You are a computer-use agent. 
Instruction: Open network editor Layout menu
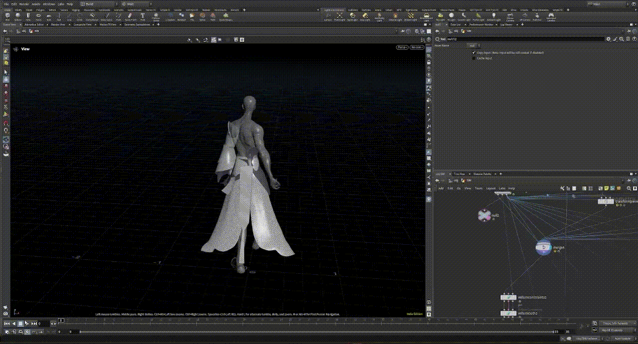pyautogui.click(x=491, y=188)
